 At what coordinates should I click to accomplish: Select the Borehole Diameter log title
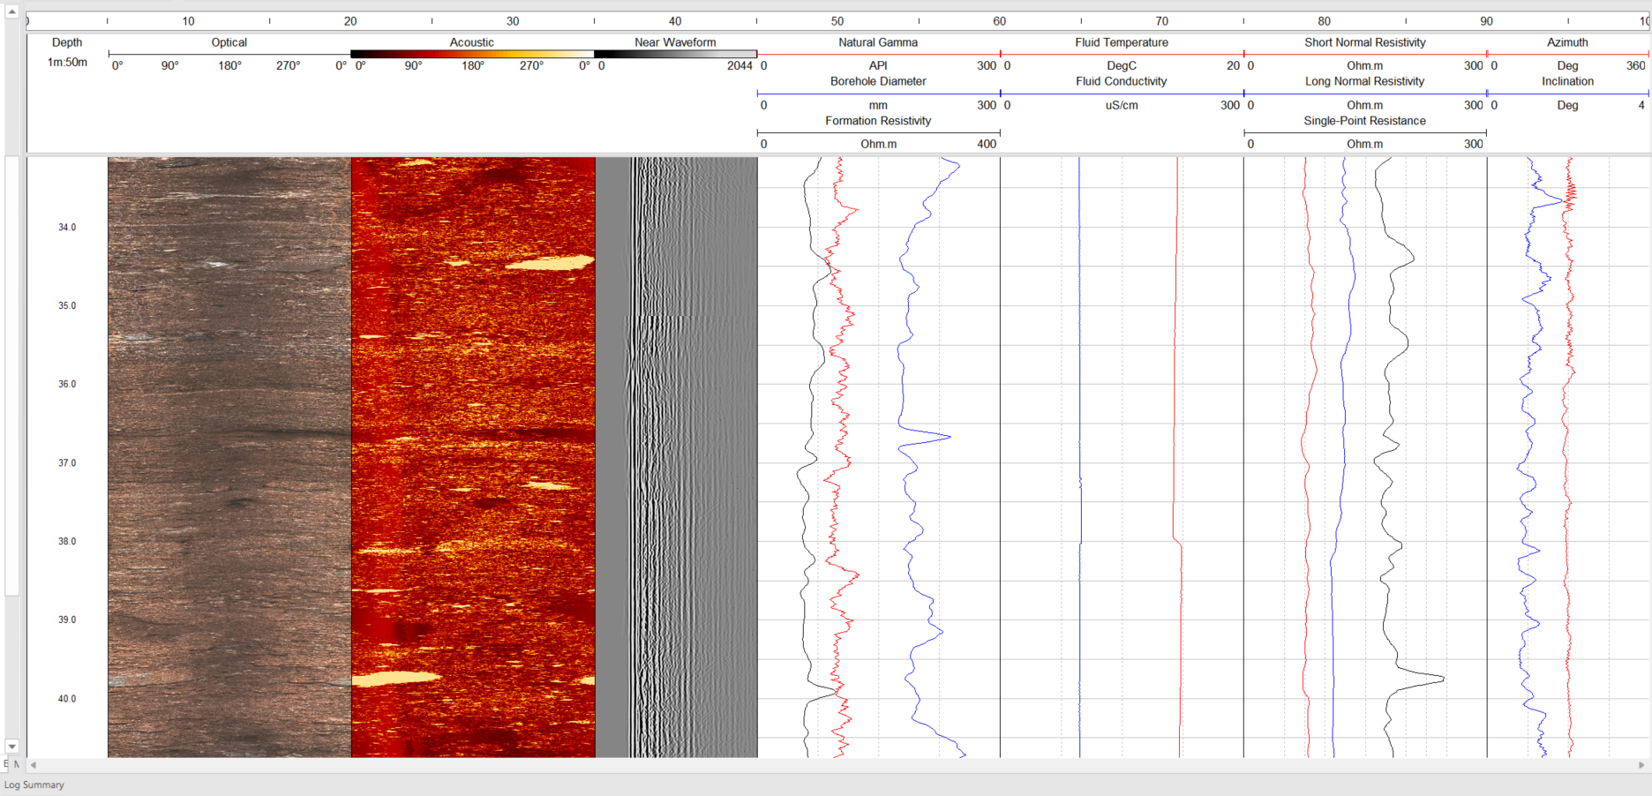[x=878, y=81]
